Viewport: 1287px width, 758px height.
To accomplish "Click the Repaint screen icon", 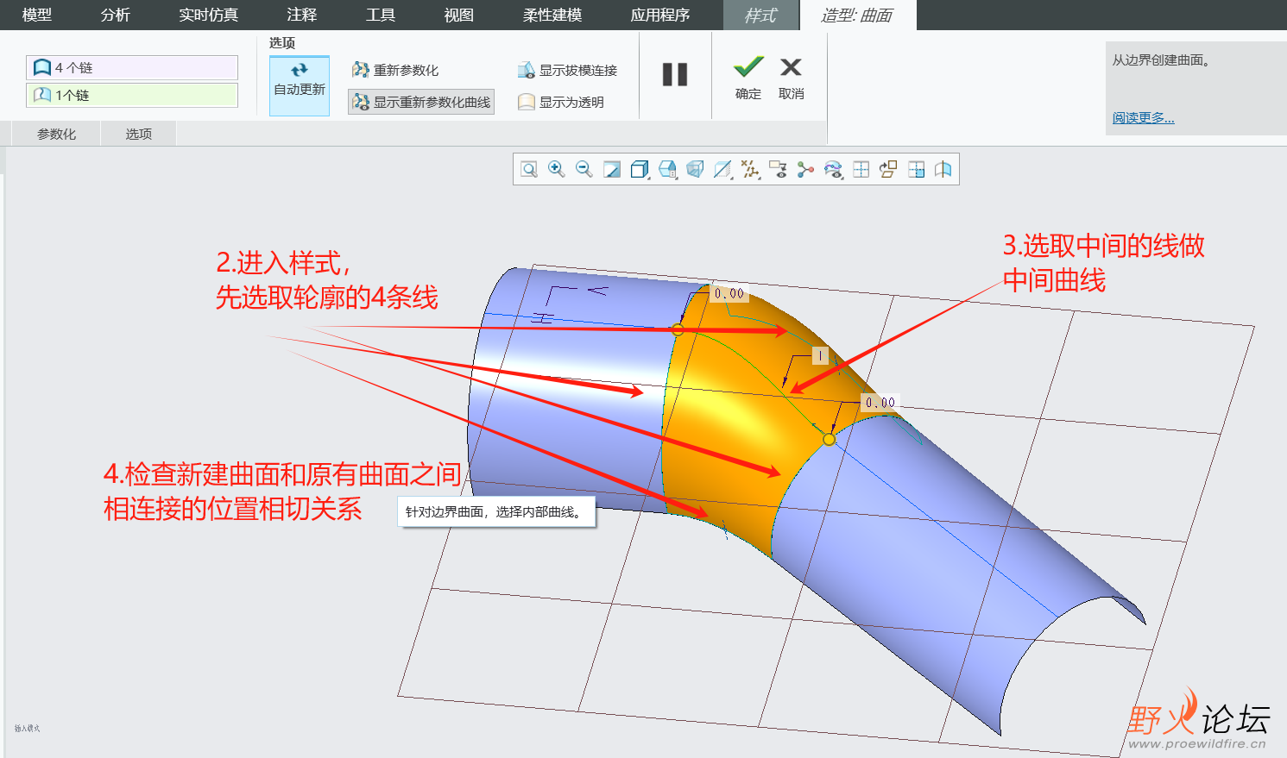I will coord(612,169).
